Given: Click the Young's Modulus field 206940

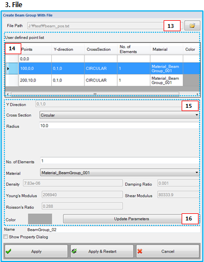Looking at the screenshot, I should (82, 195).
